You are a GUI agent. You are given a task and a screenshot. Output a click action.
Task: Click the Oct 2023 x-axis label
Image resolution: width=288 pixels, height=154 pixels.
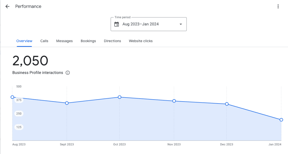(119, 144)
